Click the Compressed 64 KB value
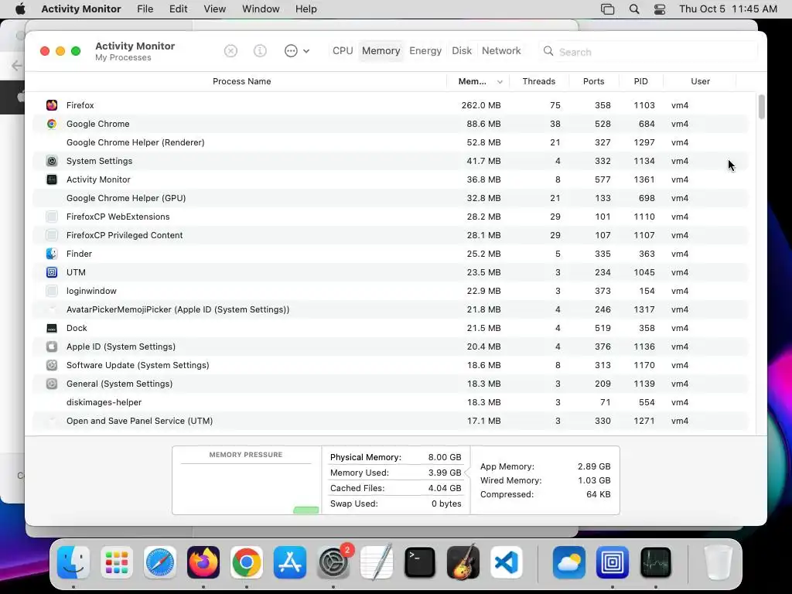This screenshot has height=594, width=792. tap(598, 494)
